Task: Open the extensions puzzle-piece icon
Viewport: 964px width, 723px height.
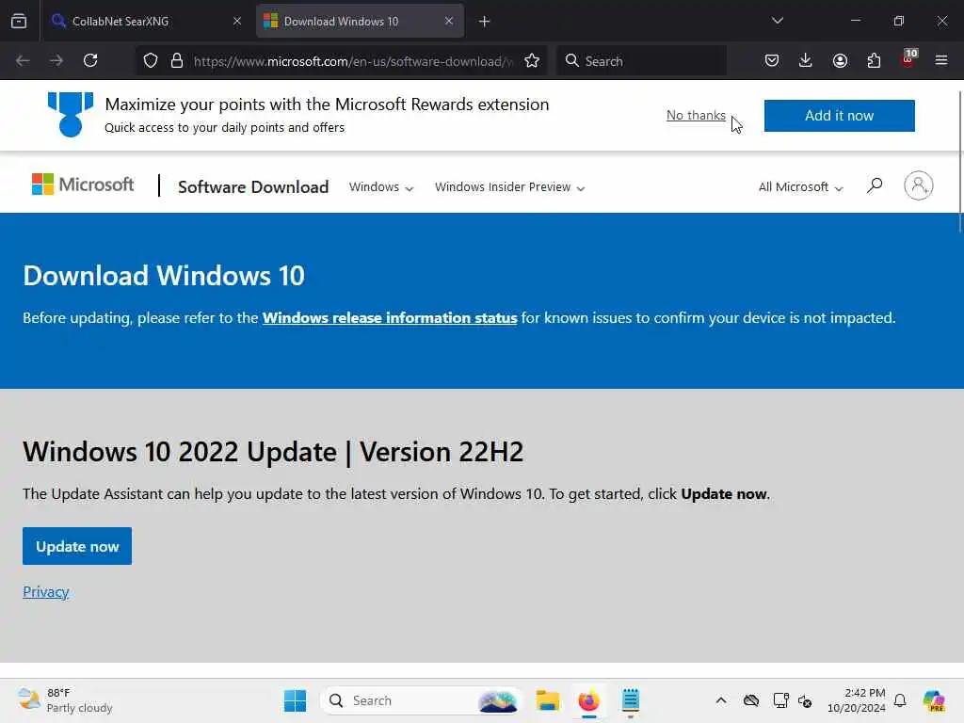Action: 874,60
